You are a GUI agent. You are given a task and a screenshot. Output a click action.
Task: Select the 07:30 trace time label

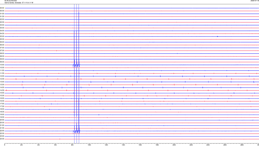[x=2, y=51]
